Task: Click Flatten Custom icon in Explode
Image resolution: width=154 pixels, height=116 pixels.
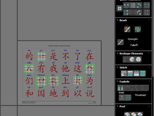Action: (146, 88)
